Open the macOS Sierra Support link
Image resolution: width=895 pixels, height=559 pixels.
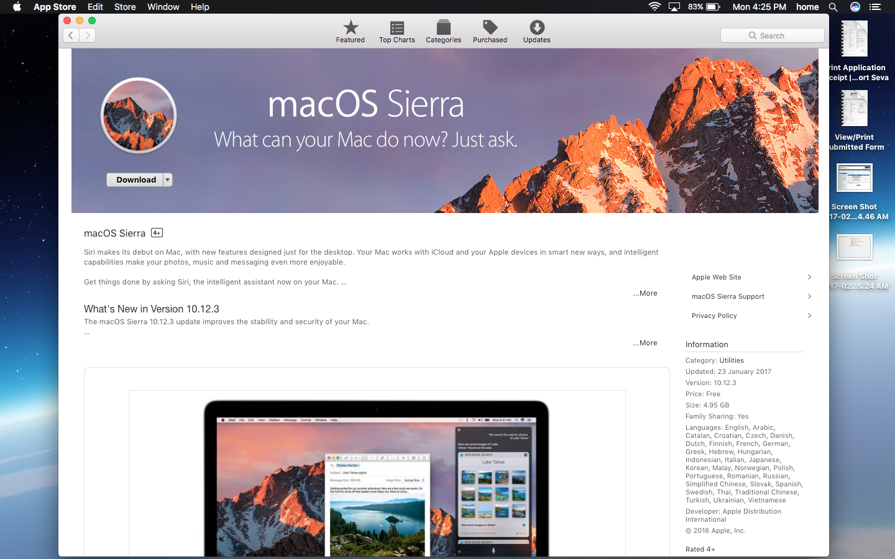click(x=728, y=296)
